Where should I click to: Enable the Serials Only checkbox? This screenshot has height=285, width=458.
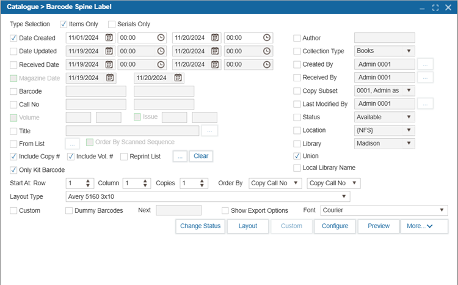tap(112, 24)
